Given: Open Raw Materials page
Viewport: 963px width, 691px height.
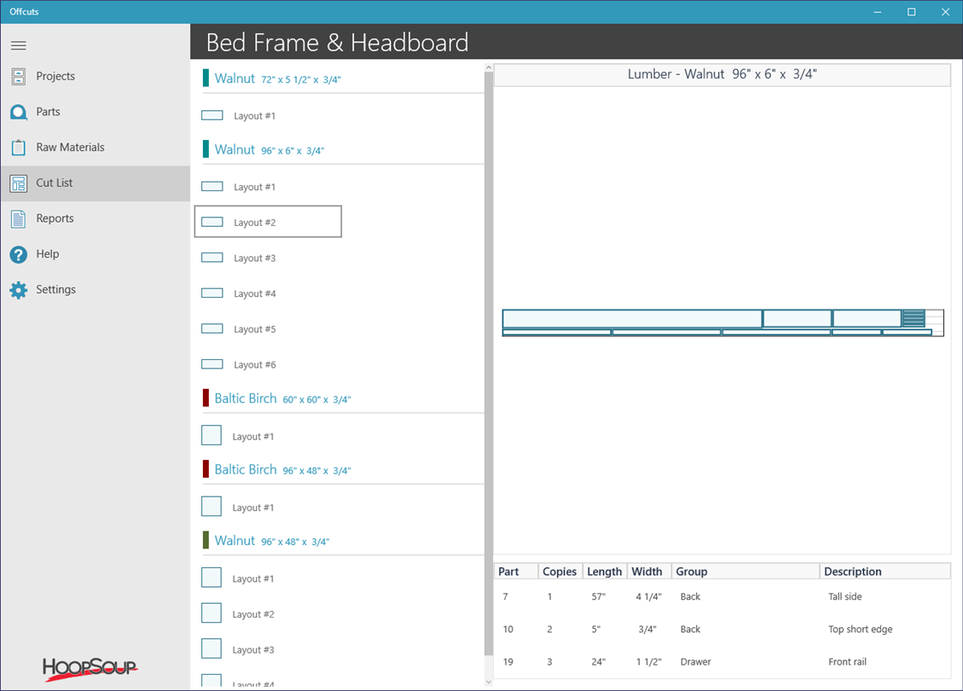Looking at the screenshot, I should [96, 148].
